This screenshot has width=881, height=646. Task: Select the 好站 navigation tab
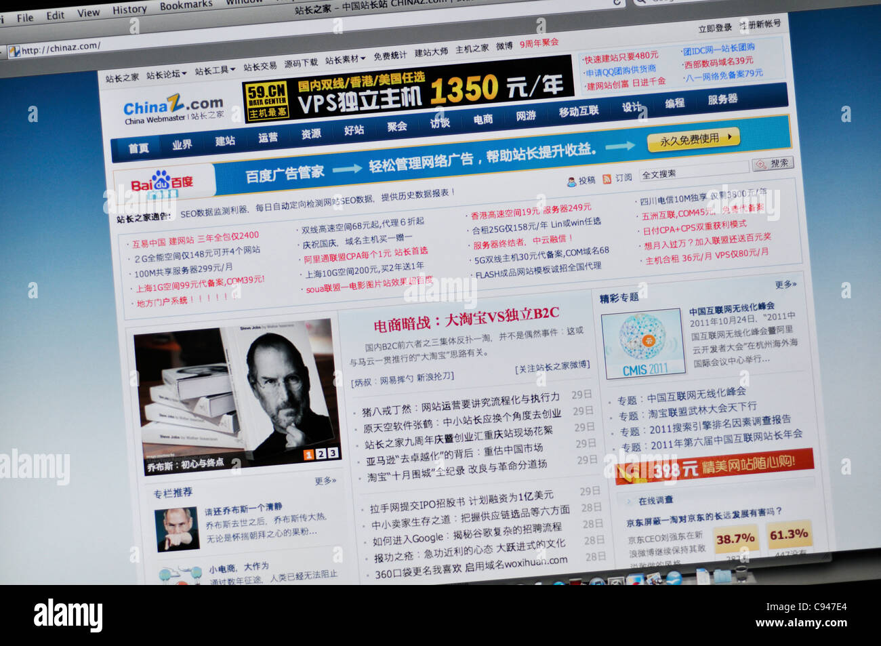354,129
